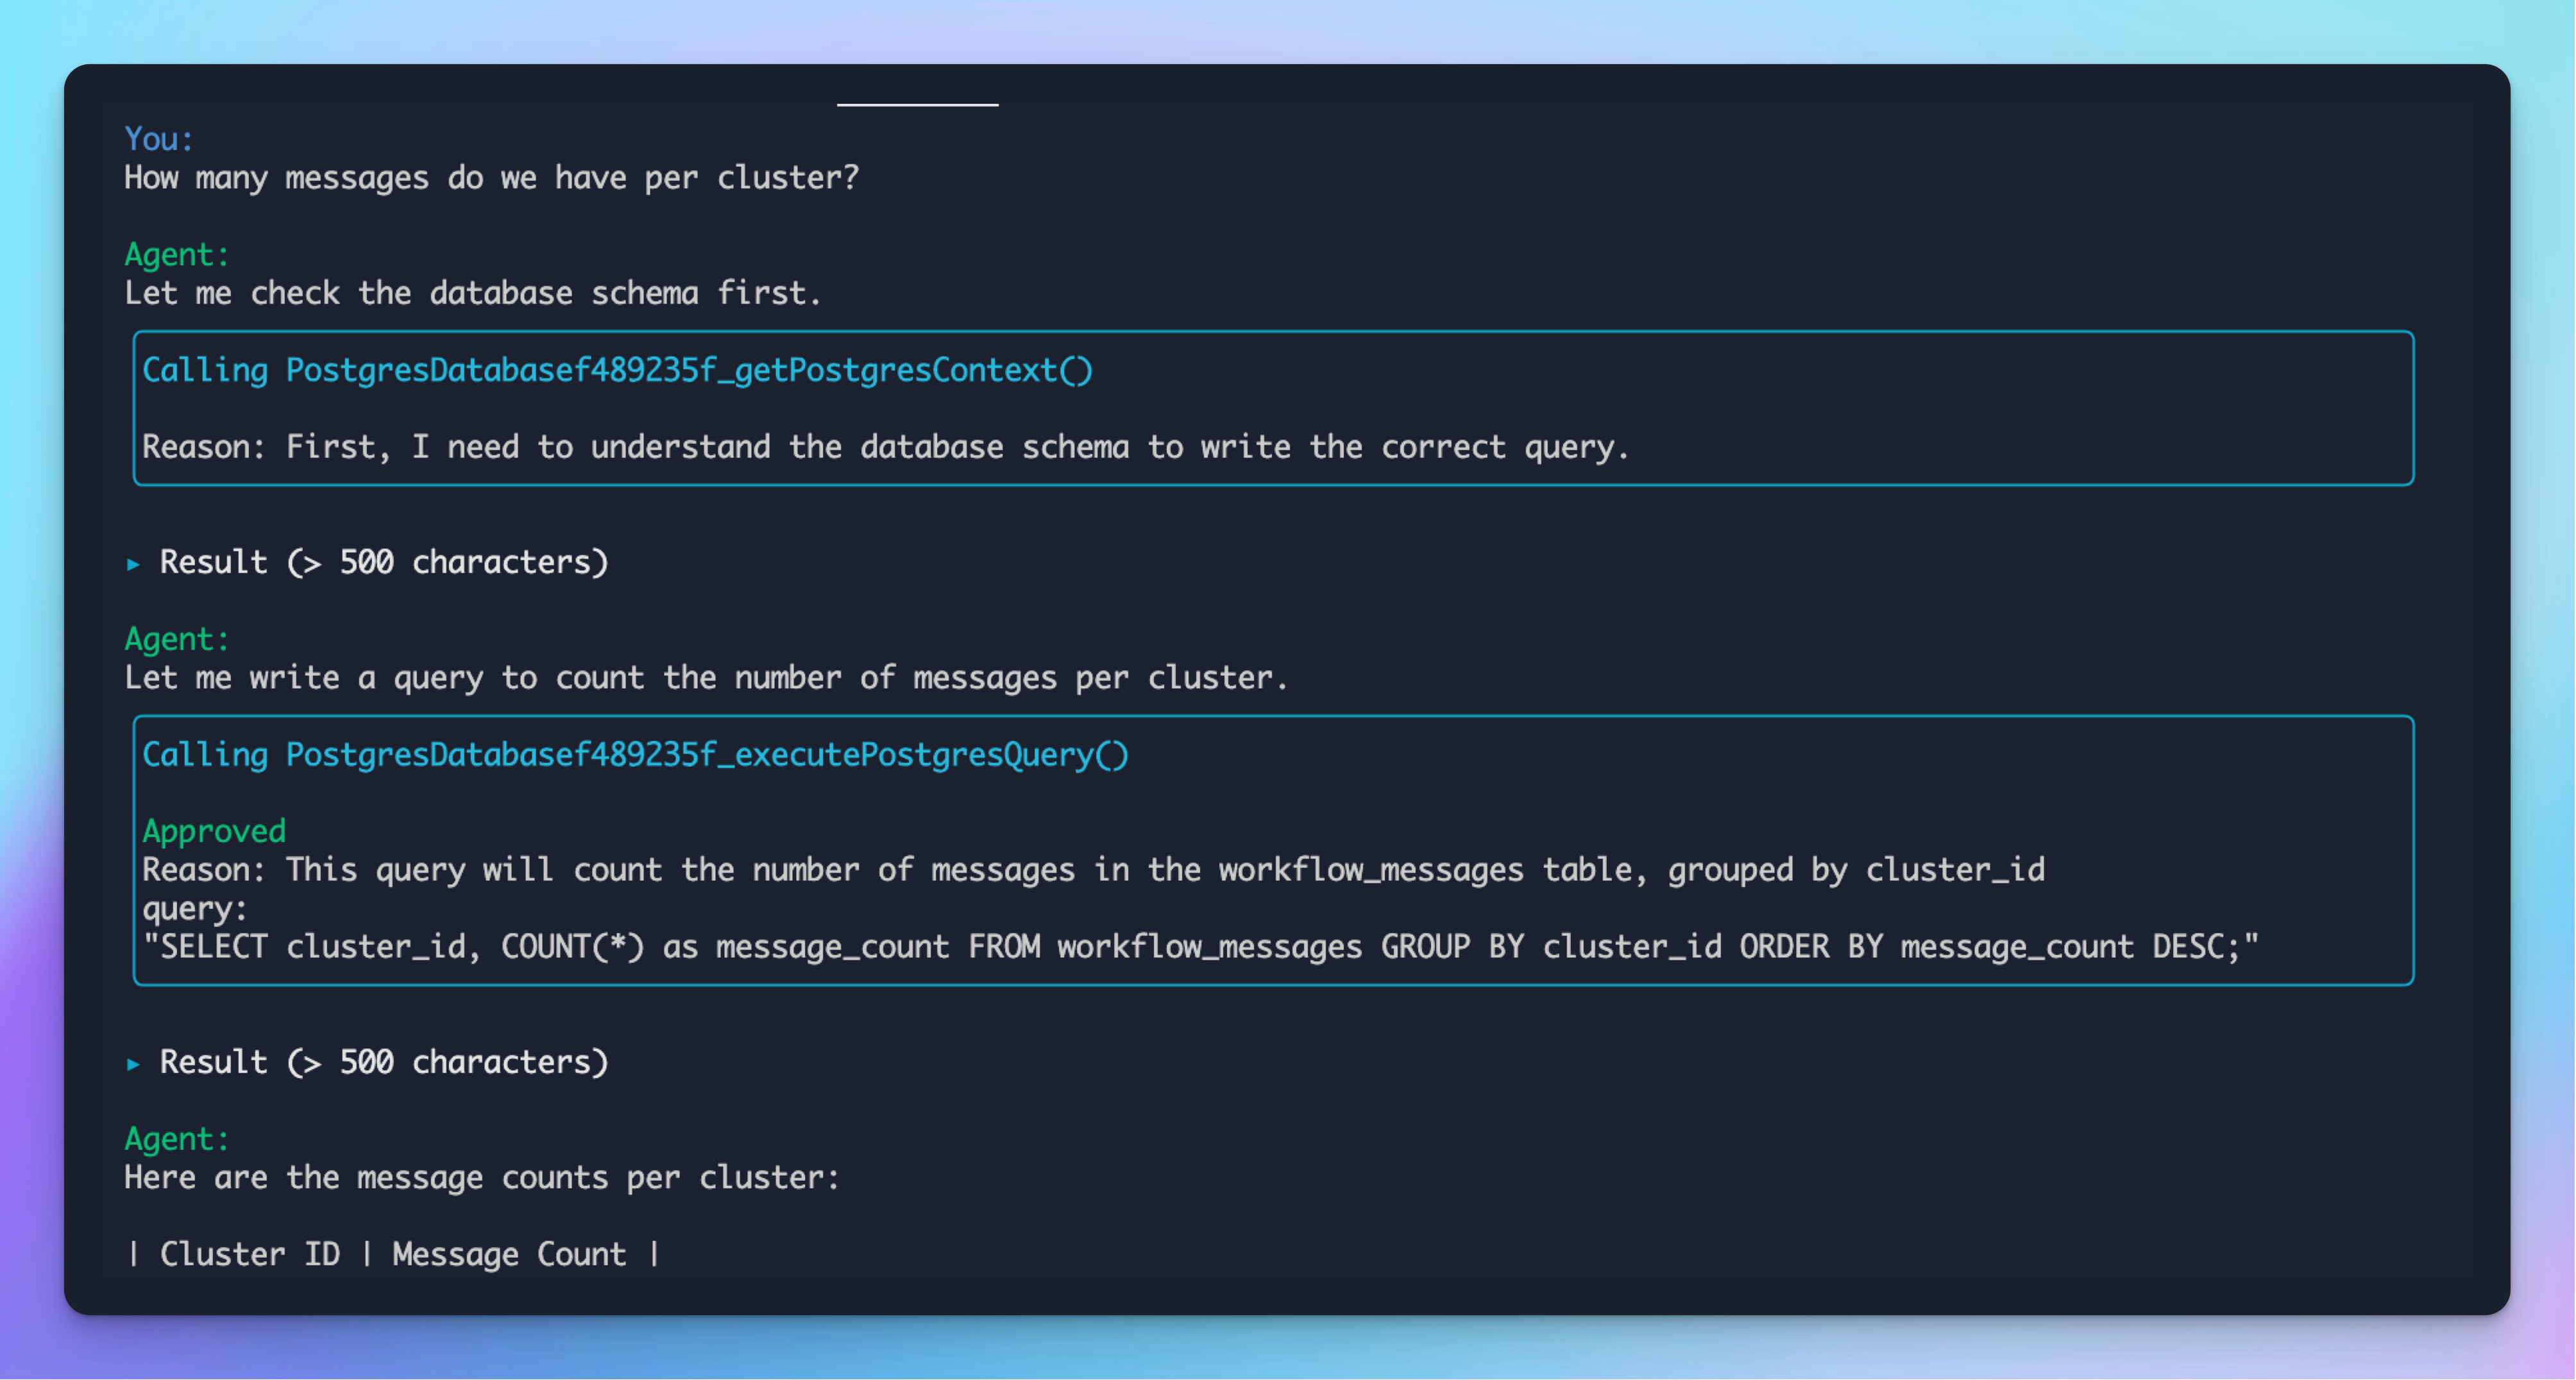This screenshot has height=1380, width=2576.
Task: Click the last 'Agent:' speaker label
Action: (x=177, y=1139)
